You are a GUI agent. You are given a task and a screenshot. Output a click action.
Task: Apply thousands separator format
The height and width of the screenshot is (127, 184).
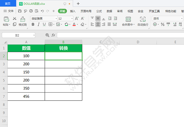click(168, 24)
